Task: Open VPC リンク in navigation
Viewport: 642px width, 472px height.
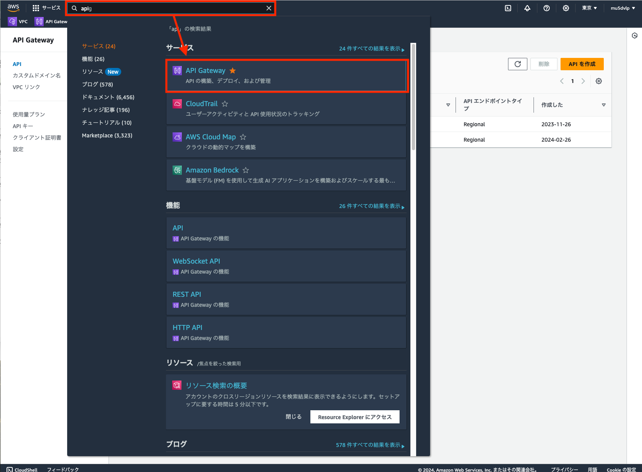Action: 26,87
